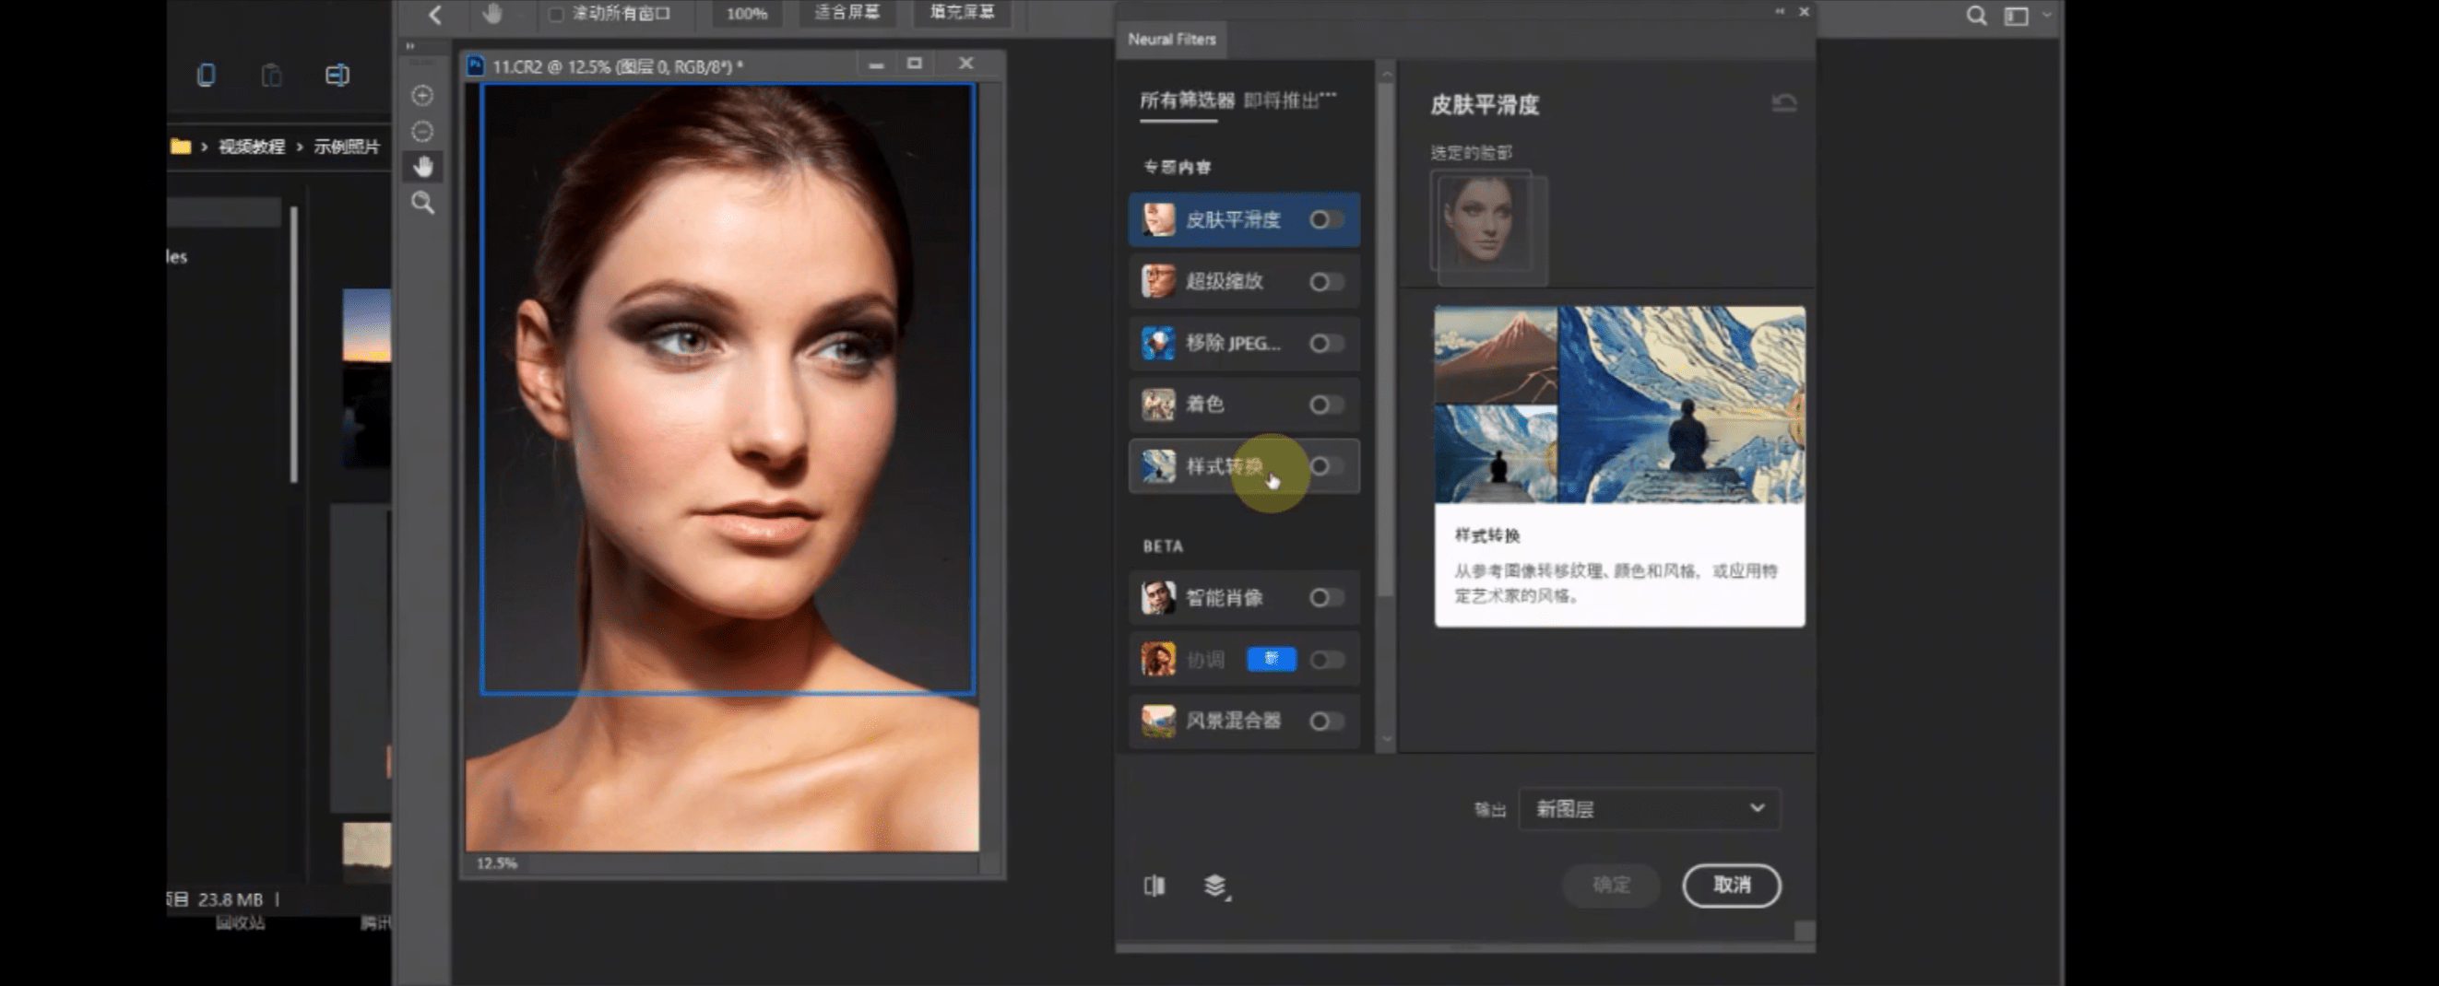The height and width of the screenshot is (986, 2439).
Task: Click the 取消 button
Action: 1731,886
